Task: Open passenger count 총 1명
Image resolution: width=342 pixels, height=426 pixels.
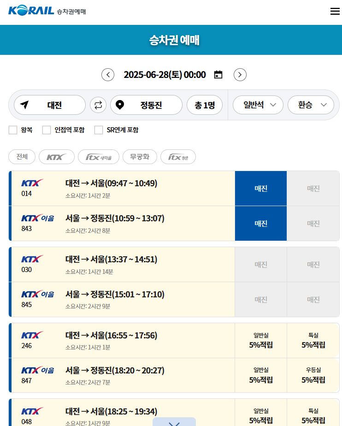Action: tap(205, 105)
